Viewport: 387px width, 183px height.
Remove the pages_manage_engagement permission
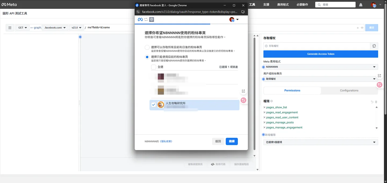[x=264, y=128]
